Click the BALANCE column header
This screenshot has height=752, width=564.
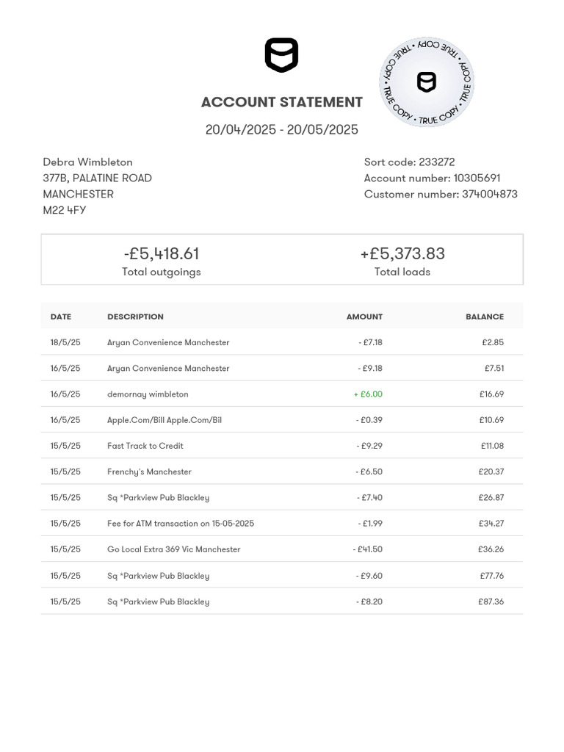point(485,317)
